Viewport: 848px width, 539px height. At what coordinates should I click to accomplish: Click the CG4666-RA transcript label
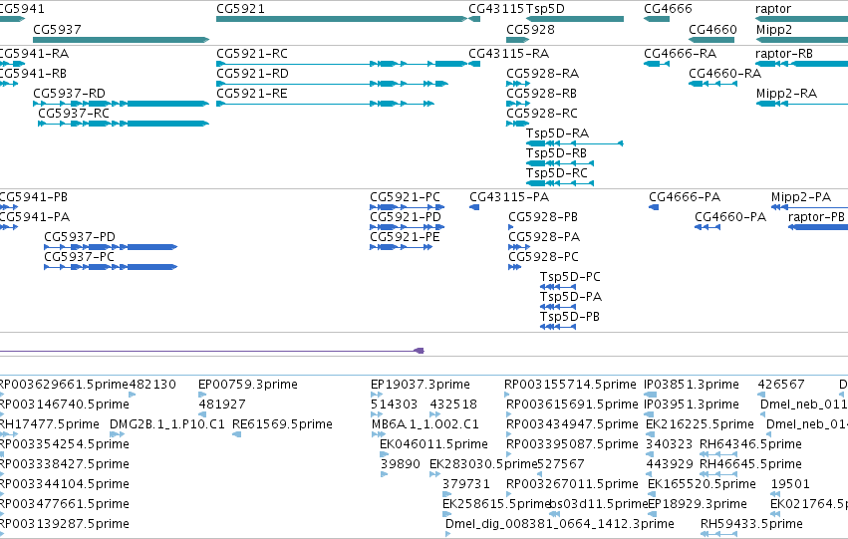pos(680,54)
